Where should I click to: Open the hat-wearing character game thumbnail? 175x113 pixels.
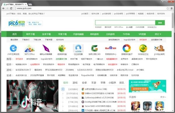click(x=147, y=106)
